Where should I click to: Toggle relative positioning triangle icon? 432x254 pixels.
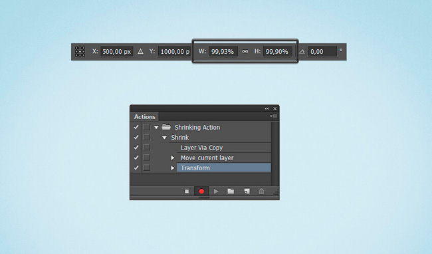[x=140, y=51]
